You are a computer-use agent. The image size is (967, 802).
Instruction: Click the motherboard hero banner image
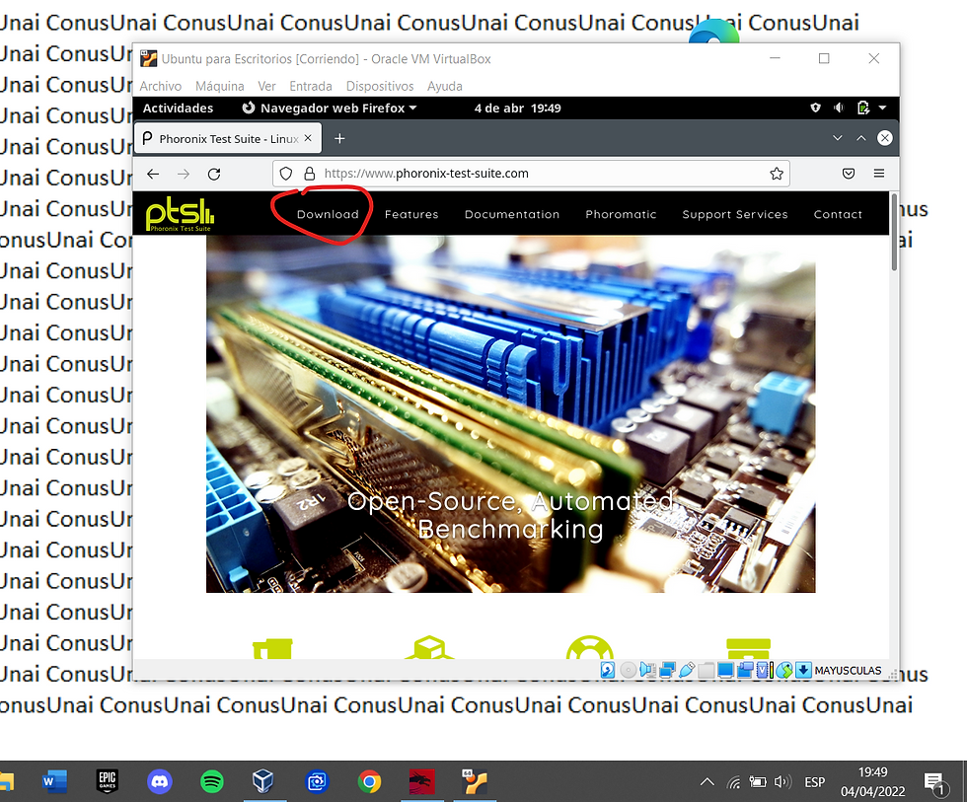[x=511, y=413]
